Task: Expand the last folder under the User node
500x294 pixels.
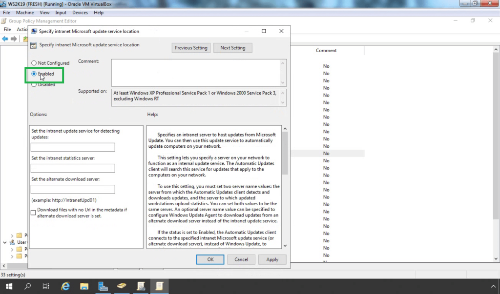Action: (x=12, y=256)
